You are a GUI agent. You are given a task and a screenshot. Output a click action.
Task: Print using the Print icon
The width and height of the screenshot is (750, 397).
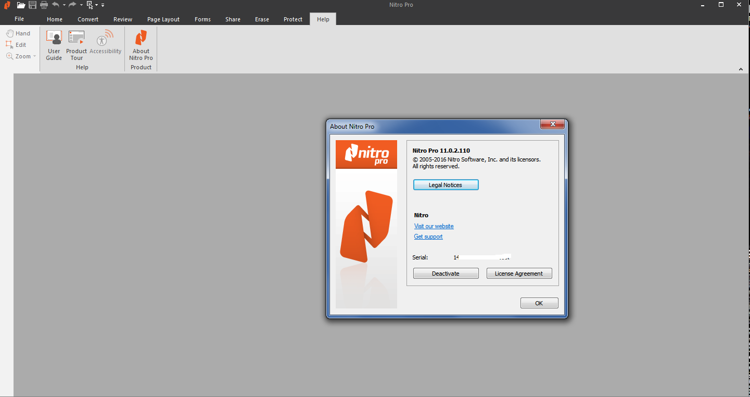(x=44, y=5)
